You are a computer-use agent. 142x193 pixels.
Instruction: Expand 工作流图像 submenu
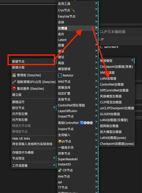[x=34, y=165]
